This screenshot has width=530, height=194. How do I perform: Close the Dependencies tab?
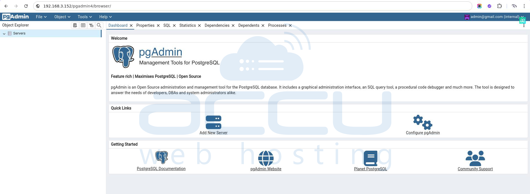click(233, 25)
